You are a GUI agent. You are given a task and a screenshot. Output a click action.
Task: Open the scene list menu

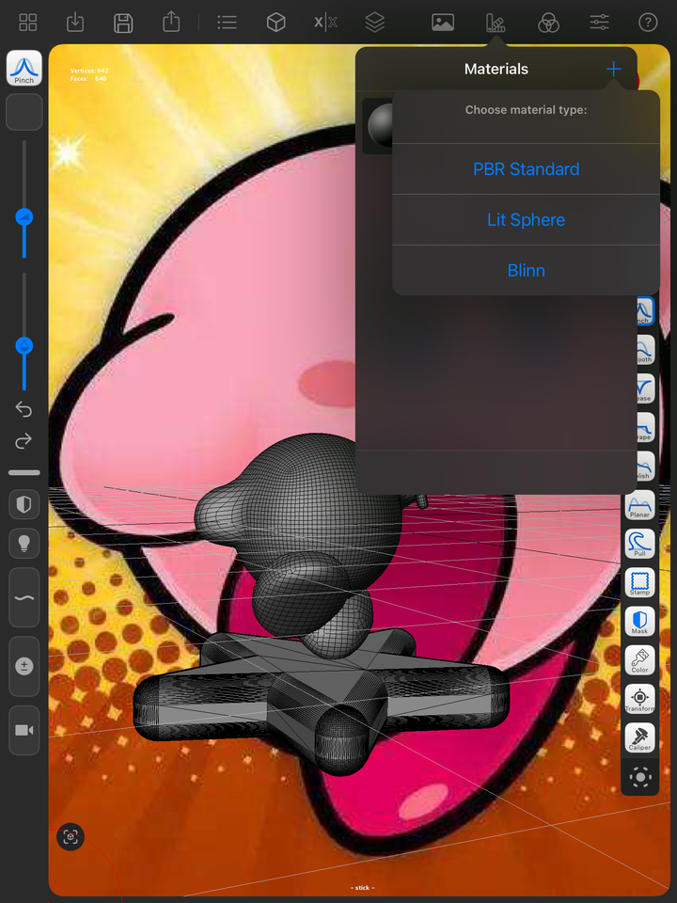pos(227,23)
